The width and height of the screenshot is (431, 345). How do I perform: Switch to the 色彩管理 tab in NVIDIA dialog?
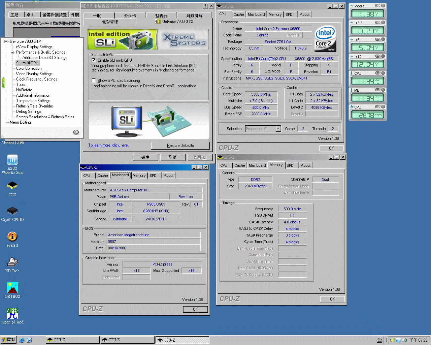tap(110, 22)
